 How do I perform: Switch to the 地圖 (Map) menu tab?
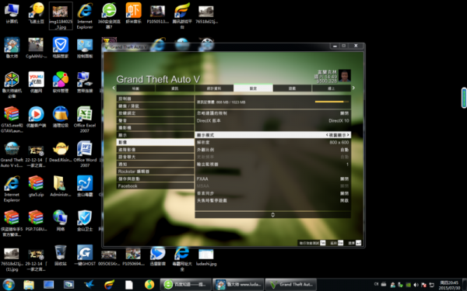[135, 88]
